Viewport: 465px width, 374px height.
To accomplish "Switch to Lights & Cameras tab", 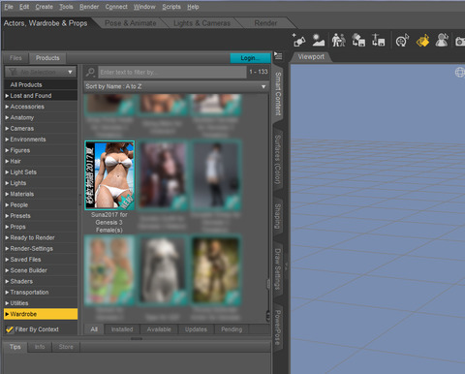I will click(201, 23).
